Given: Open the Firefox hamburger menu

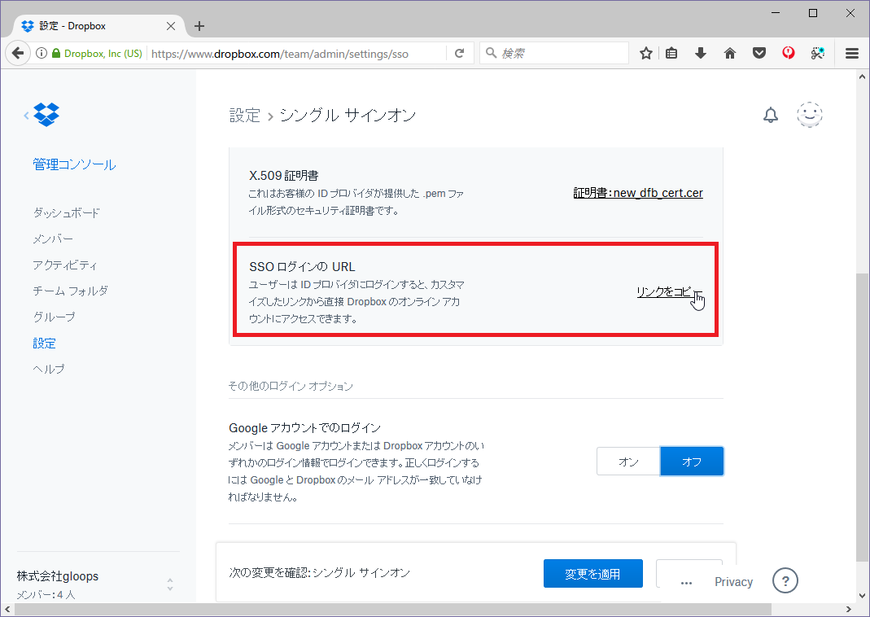Looking at the screenshot, I should [852, 53].
